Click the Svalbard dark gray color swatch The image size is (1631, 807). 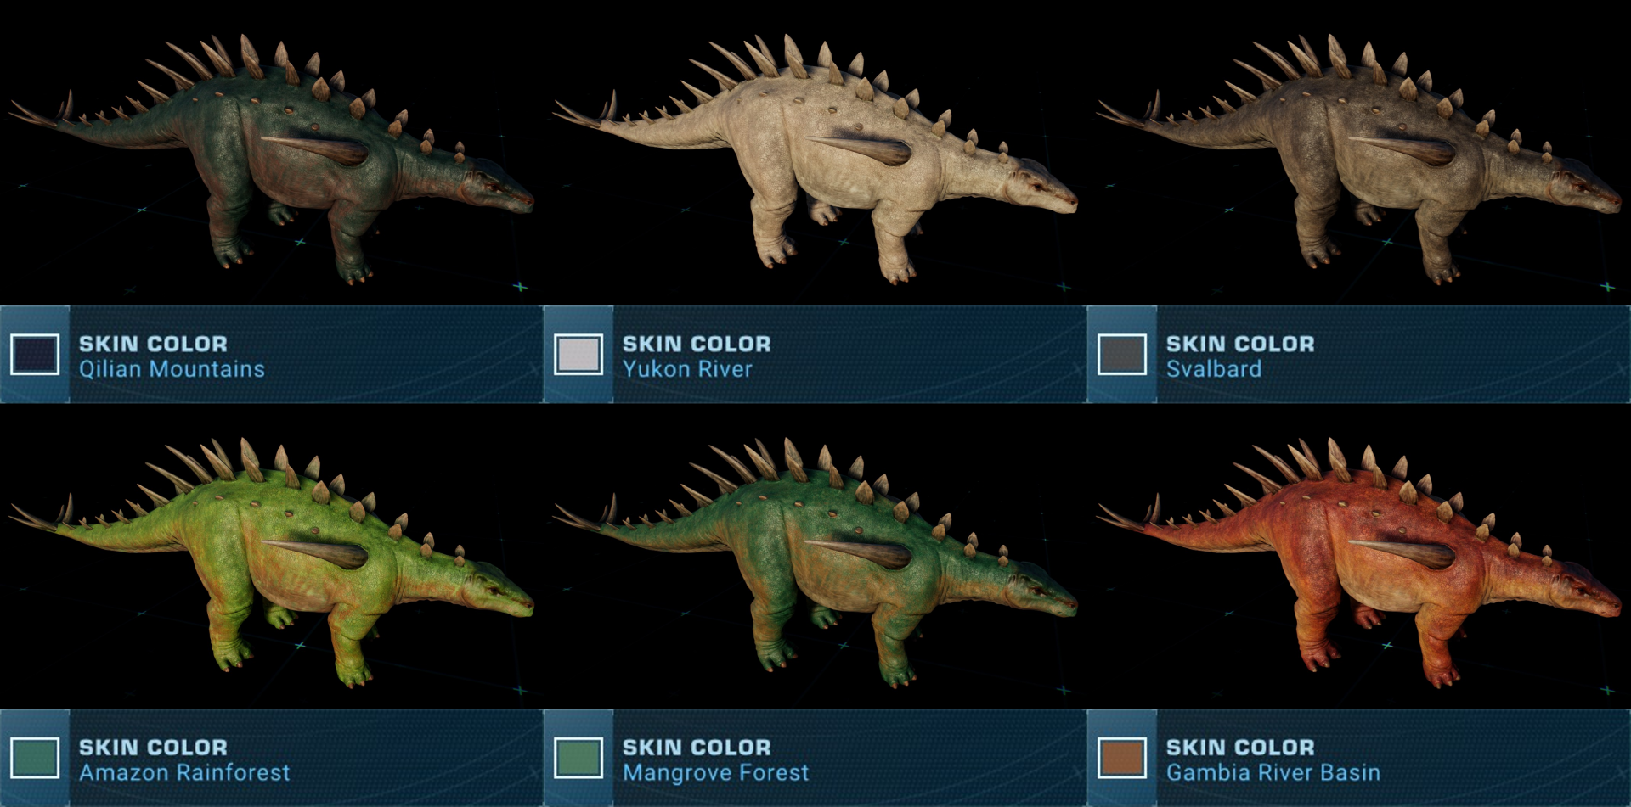1122,355
